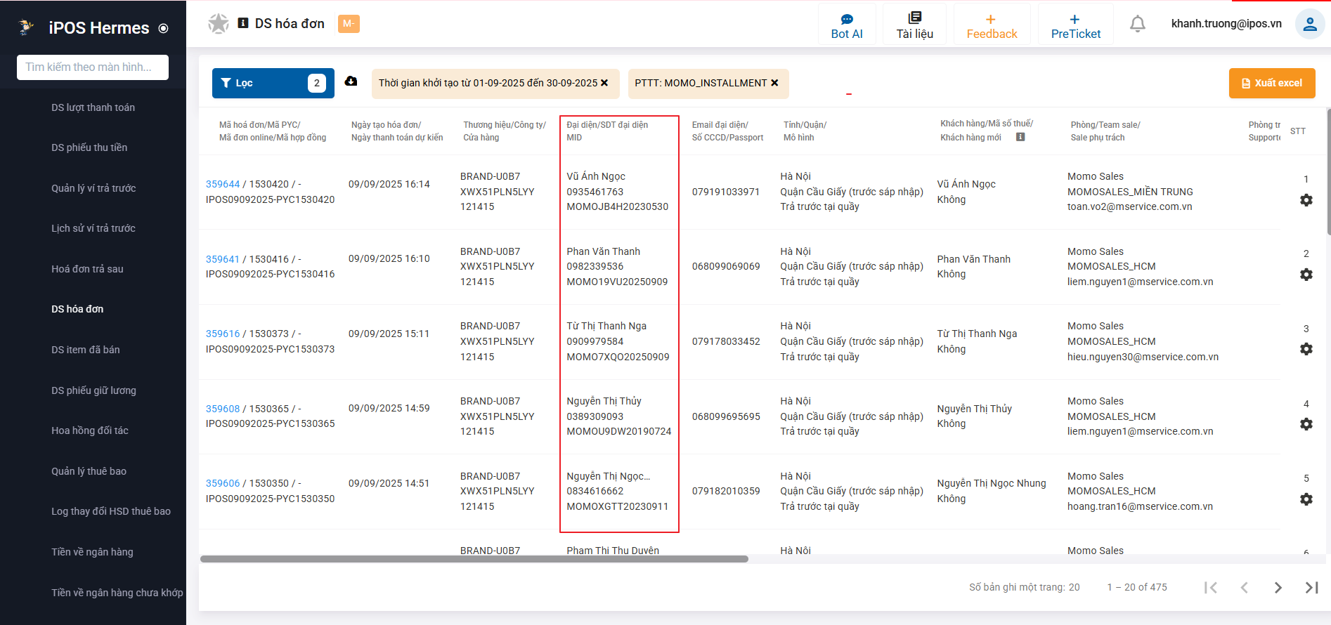
Task: Open settings gear for row 2
Action: [x=1306, y=275]
